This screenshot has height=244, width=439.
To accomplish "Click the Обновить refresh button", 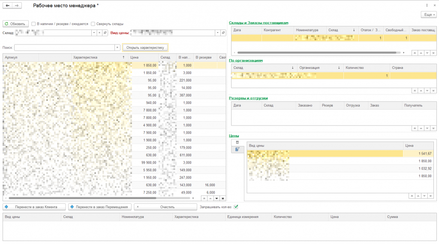I will click(15, 24).
